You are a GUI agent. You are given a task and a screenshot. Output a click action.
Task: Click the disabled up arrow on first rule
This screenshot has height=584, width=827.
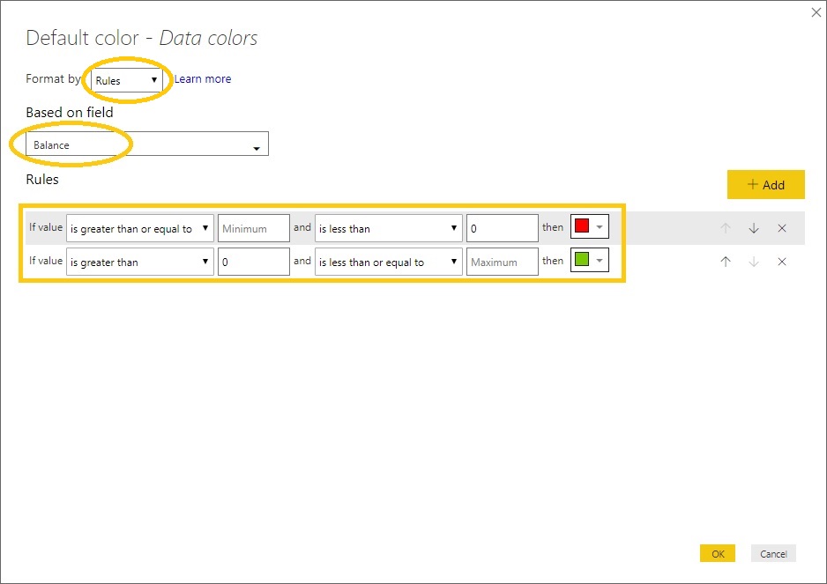726,228
